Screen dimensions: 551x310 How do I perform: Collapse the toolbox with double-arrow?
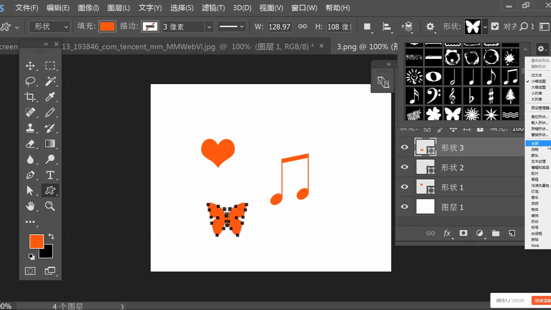pos(46,44)
